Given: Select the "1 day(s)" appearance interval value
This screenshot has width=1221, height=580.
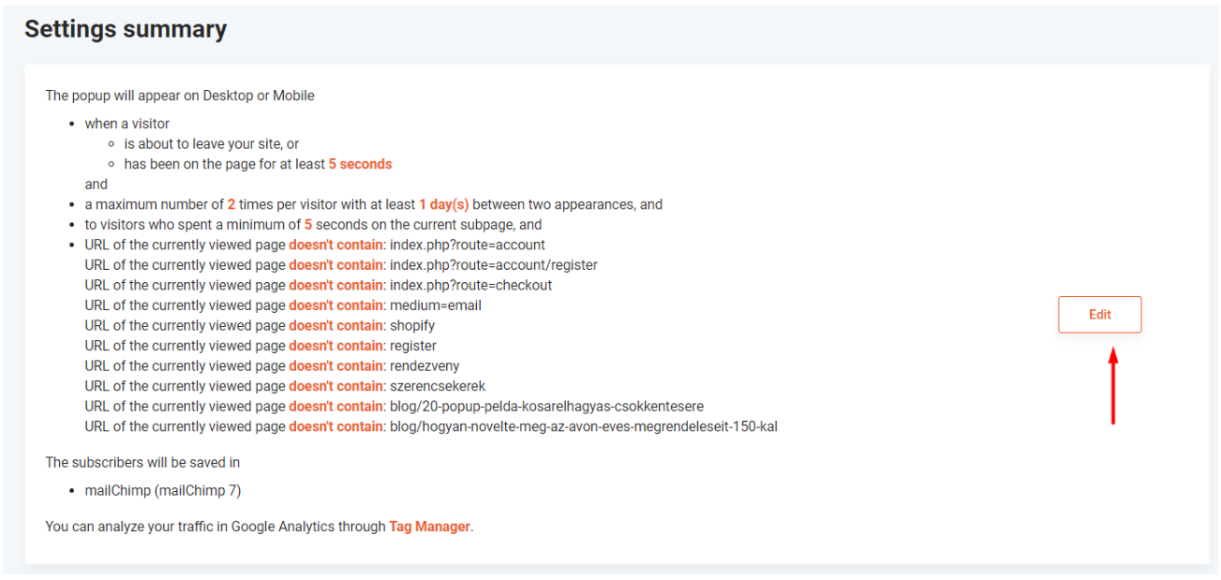Looking at the screenshot, I should click(x=444, y=204).
